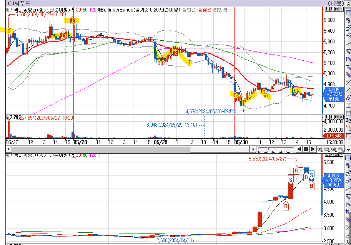This screenshot has width=351, height=245.
Task: Click the 'A' text button at toolbar top
Action: 348,3
